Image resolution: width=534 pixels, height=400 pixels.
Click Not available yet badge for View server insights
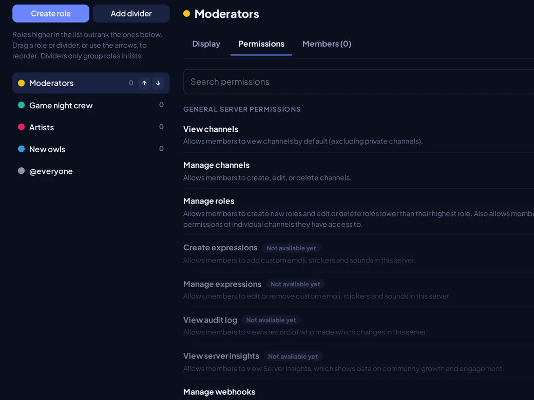tap(293, 356)
